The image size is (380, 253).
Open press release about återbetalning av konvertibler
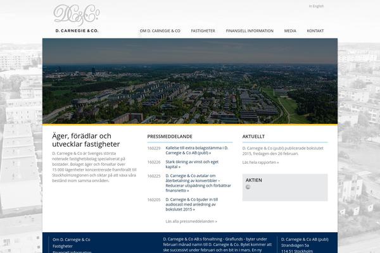pyautogui.click(x=198, y=183)
